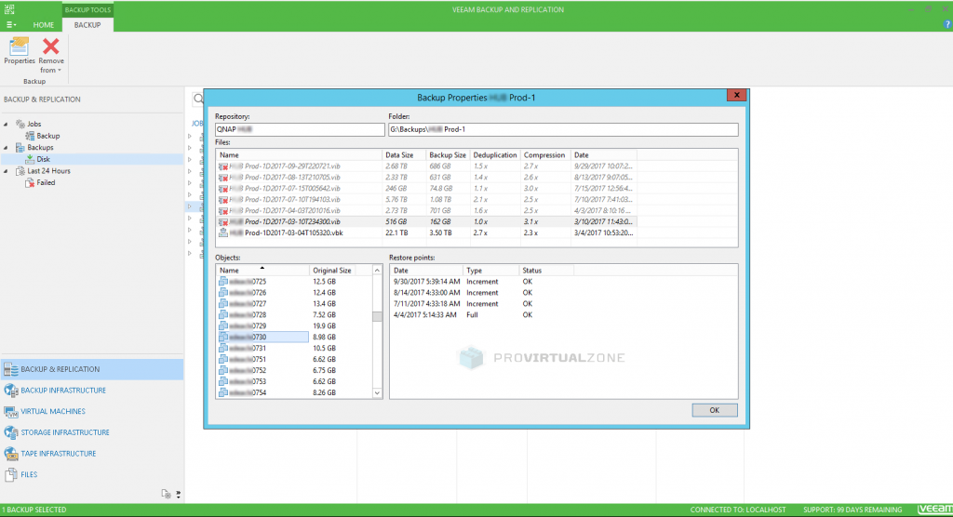Select Disk under Backups
This screenshot has width=953, height=517.
pos(43,159)
